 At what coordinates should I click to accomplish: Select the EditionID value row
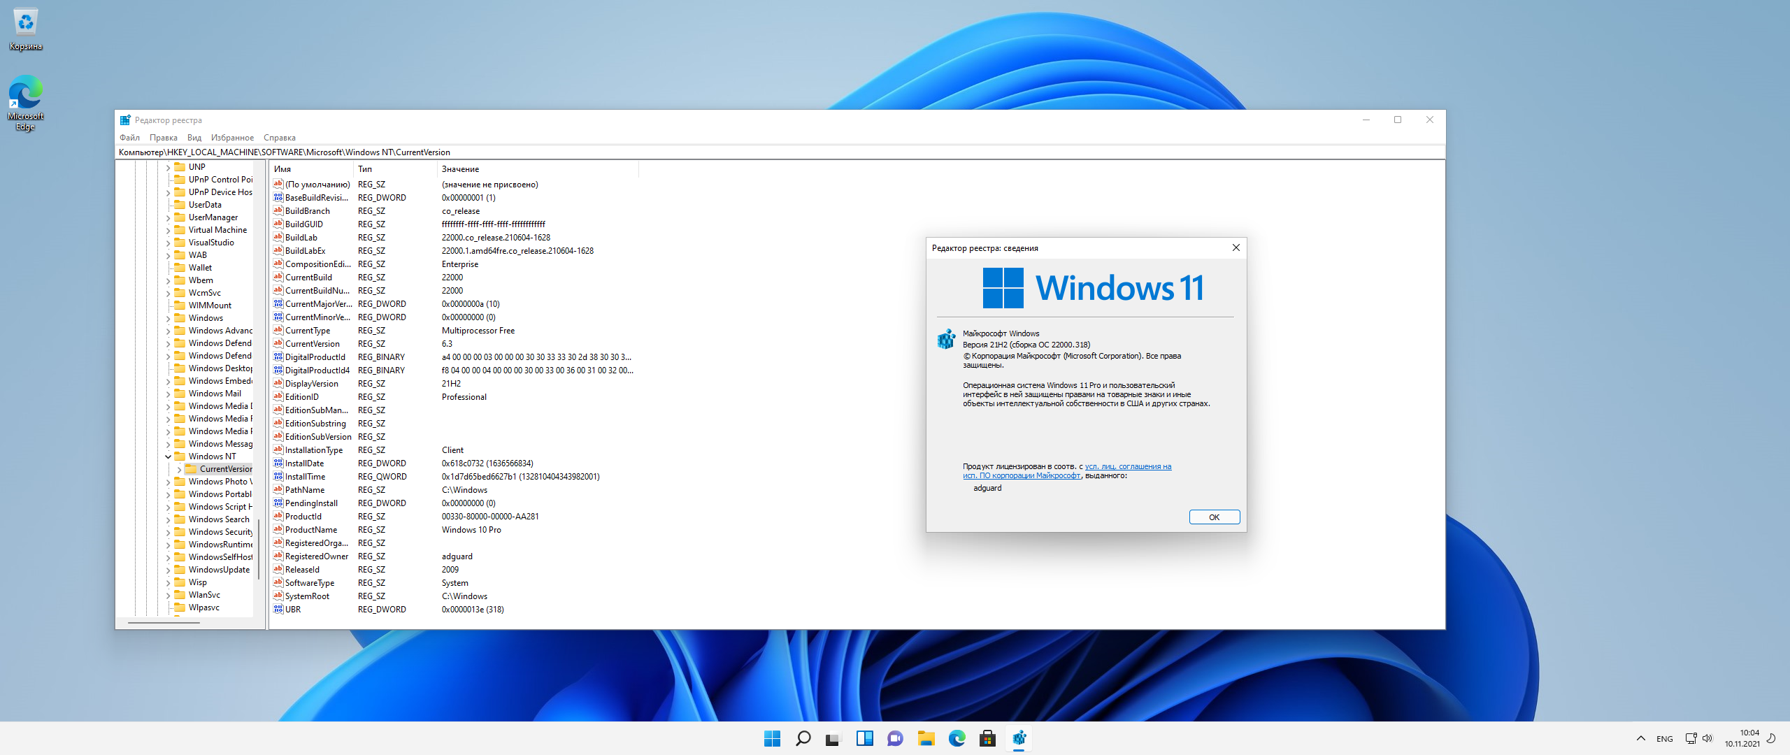coord(453,397)
